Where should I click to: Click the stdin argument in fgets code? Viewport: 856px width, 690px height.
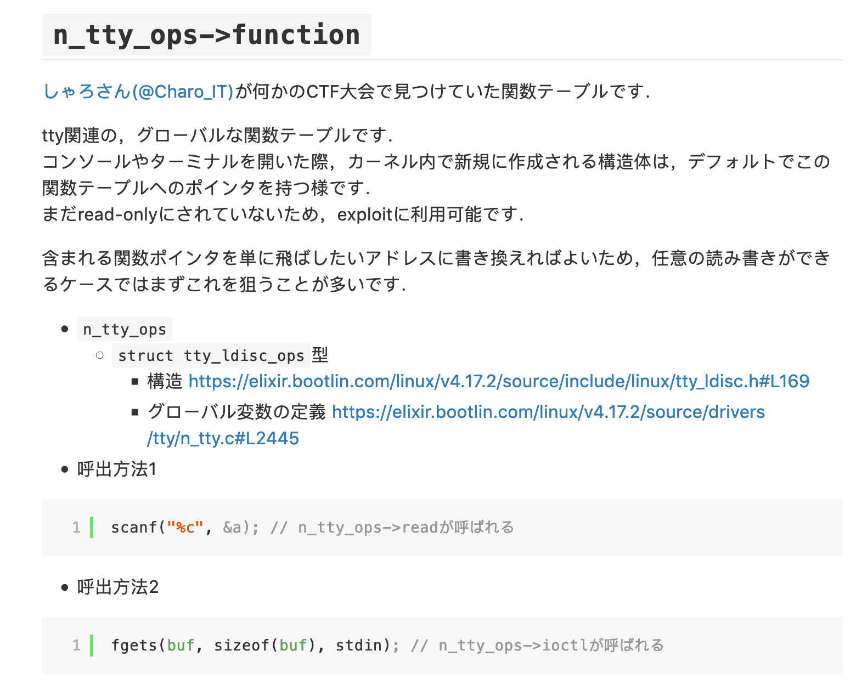point(358,646)
